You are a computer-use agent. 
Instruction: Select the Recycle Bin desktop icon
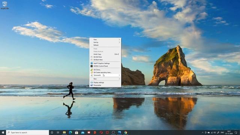coord(4,5)
